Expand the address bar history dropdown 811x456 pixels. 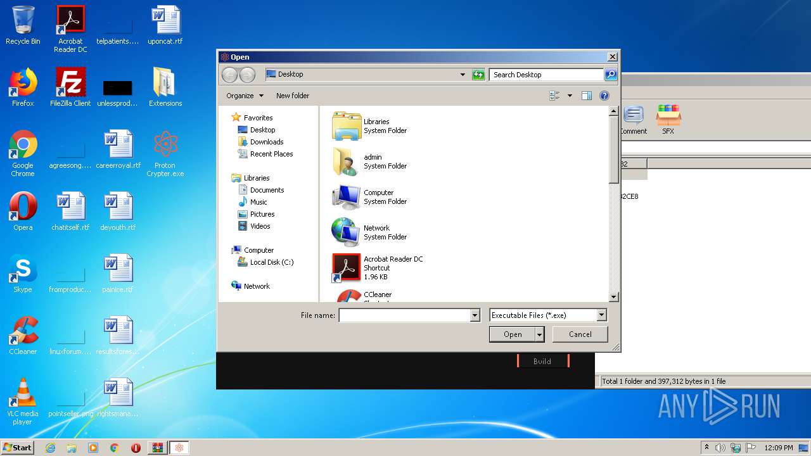[463, 75]
